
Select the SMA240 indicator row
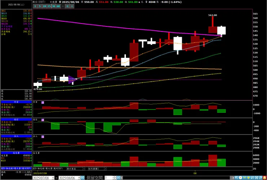click(16, 24)
